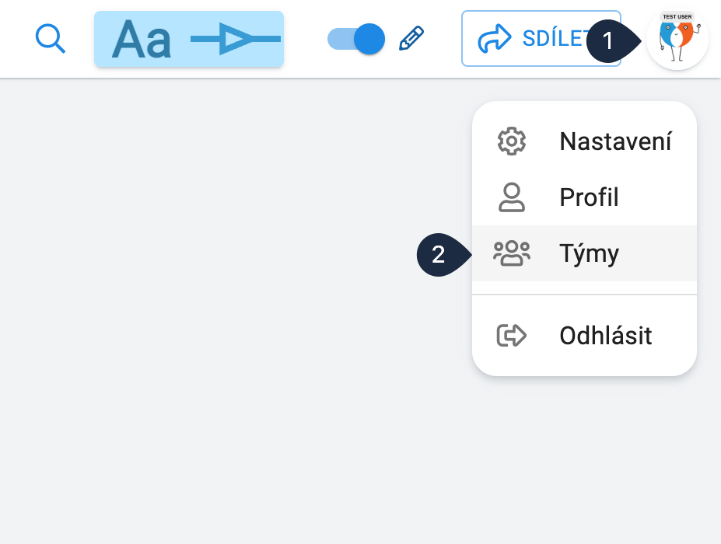The image size is (721, 544).
Task: Click the gear icon beside Nastavení
Action: (x=510, y=141)
